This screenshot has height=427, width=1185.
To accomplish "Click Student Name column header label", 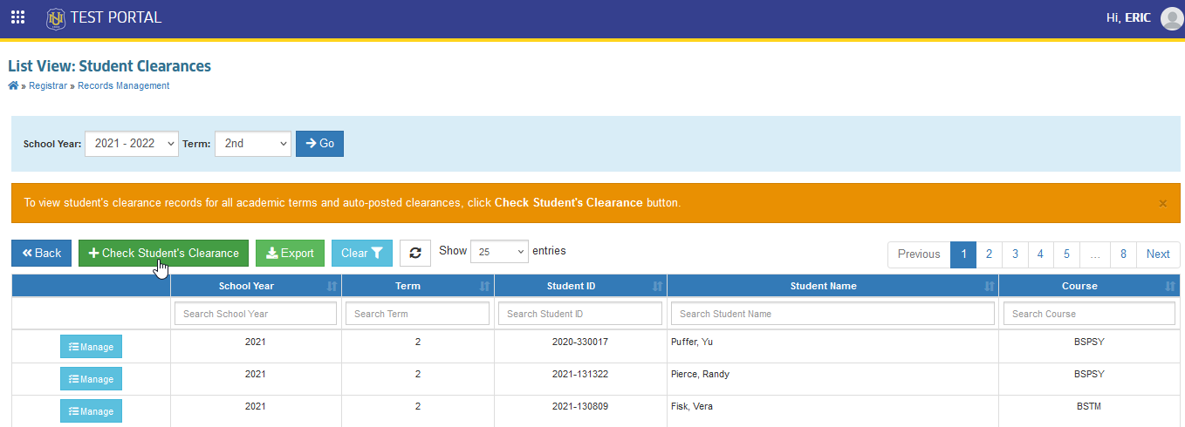I will click(x=823, y=286).
